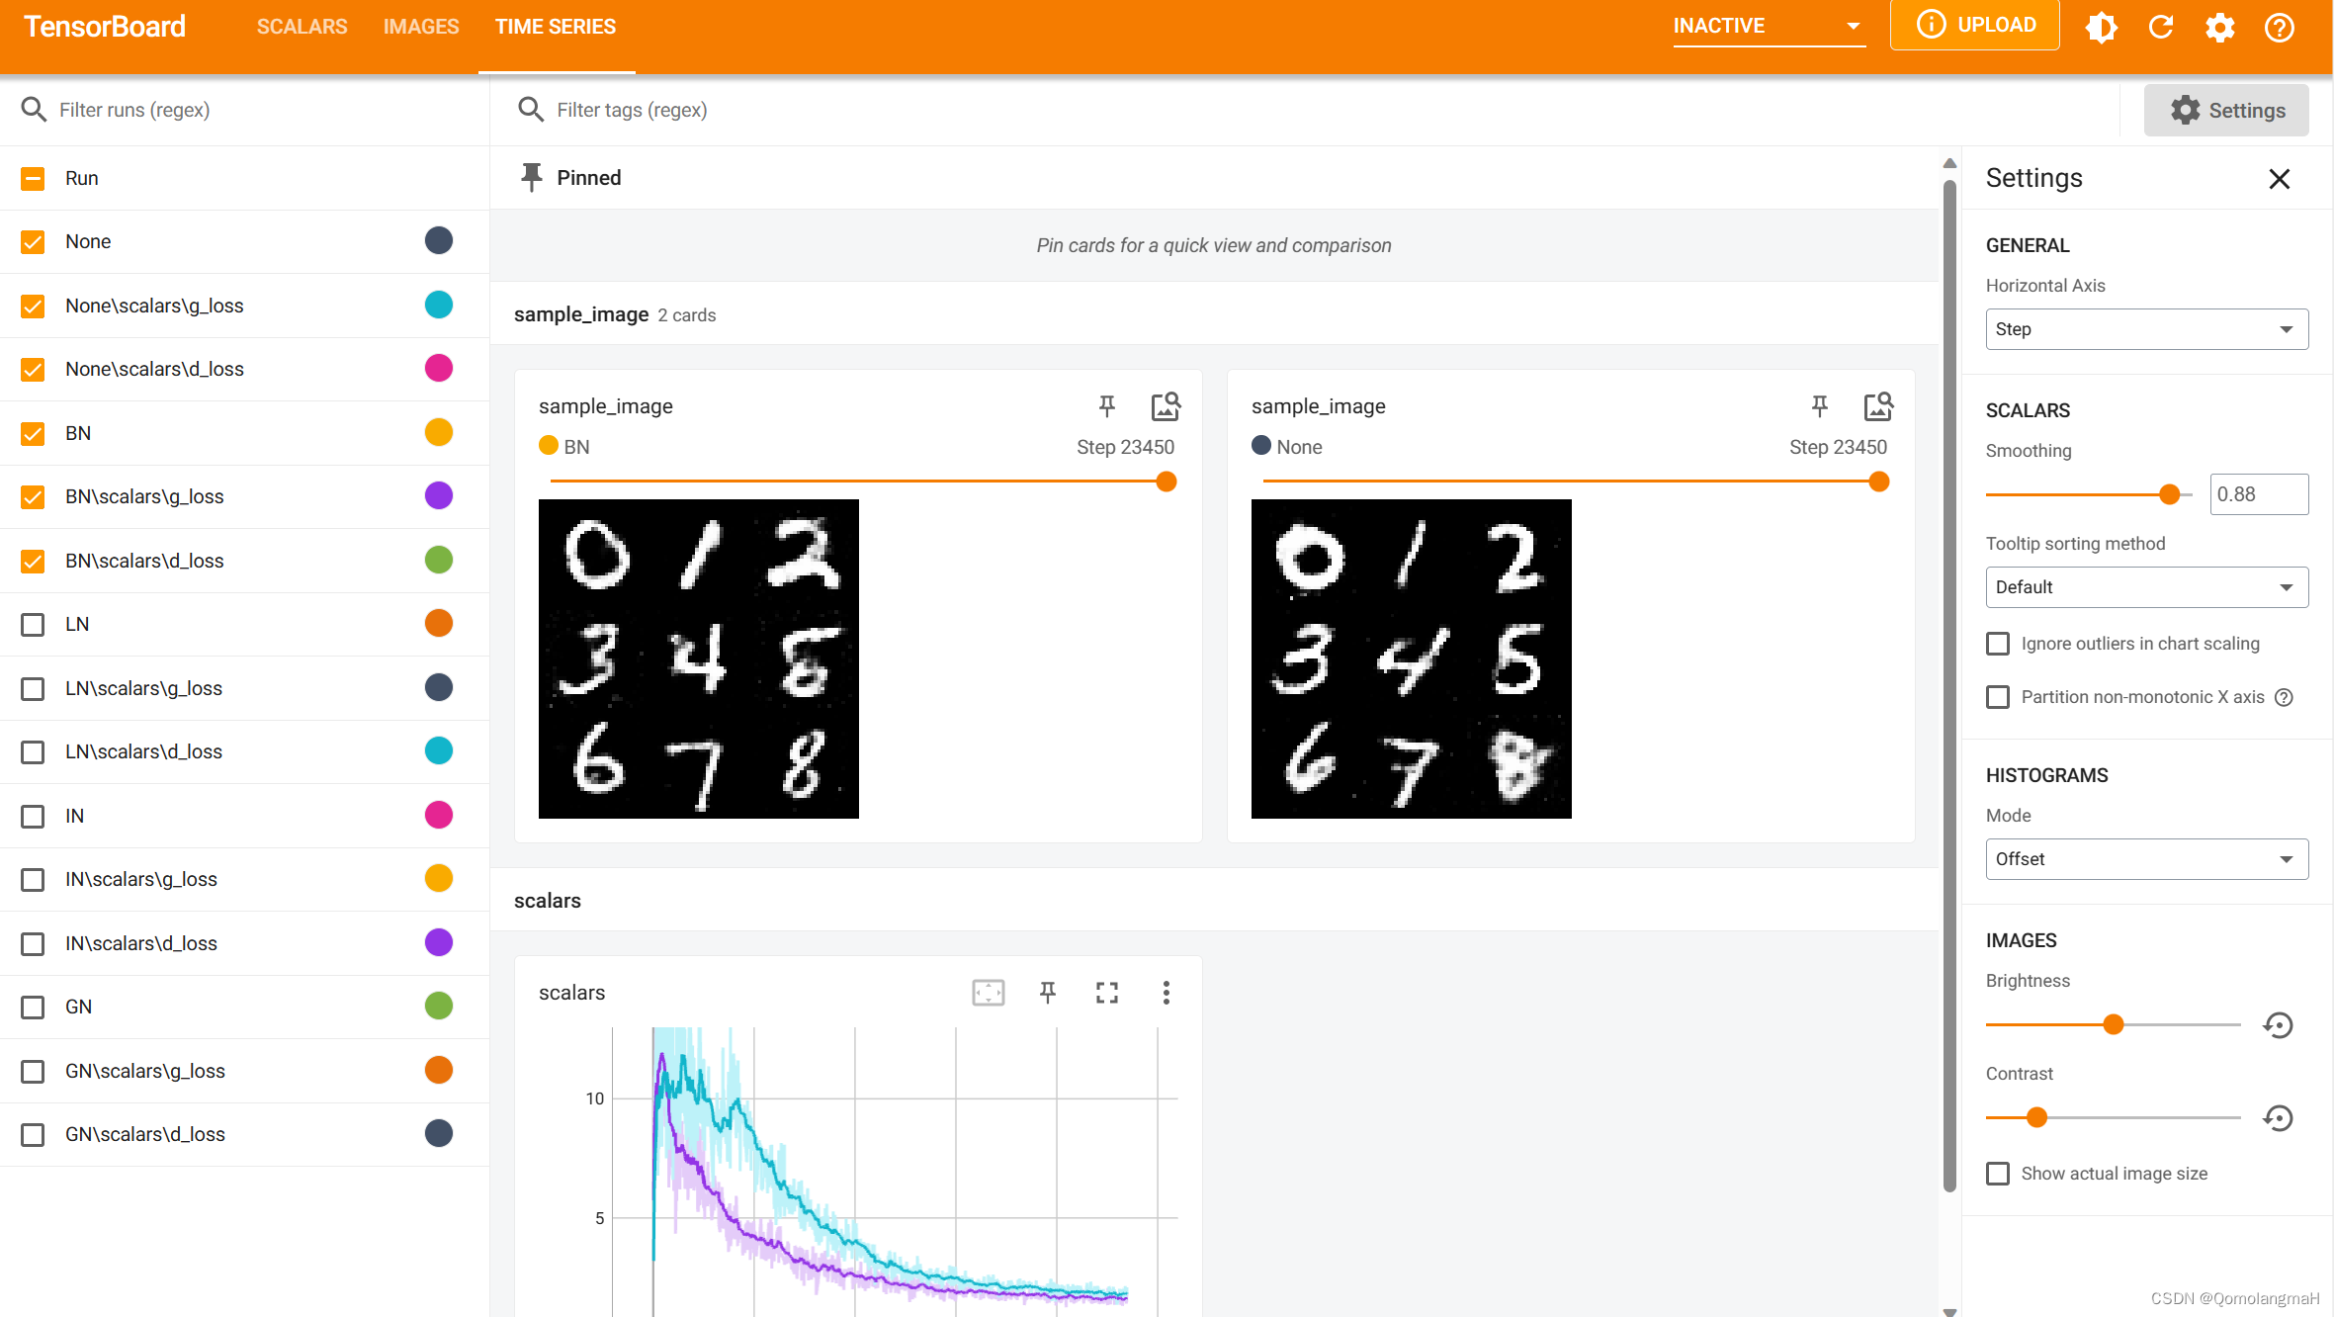
Task: Pin the BN sample_image card
Action: coord(1107,405)
